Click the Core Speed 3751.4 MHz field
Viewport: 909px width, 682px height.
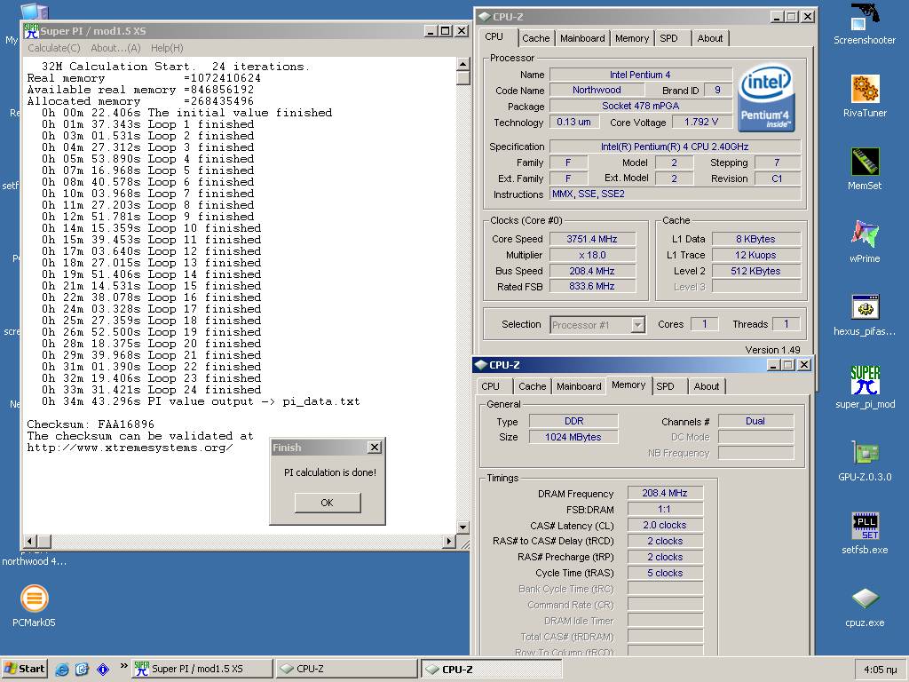(x=592, y=239)
